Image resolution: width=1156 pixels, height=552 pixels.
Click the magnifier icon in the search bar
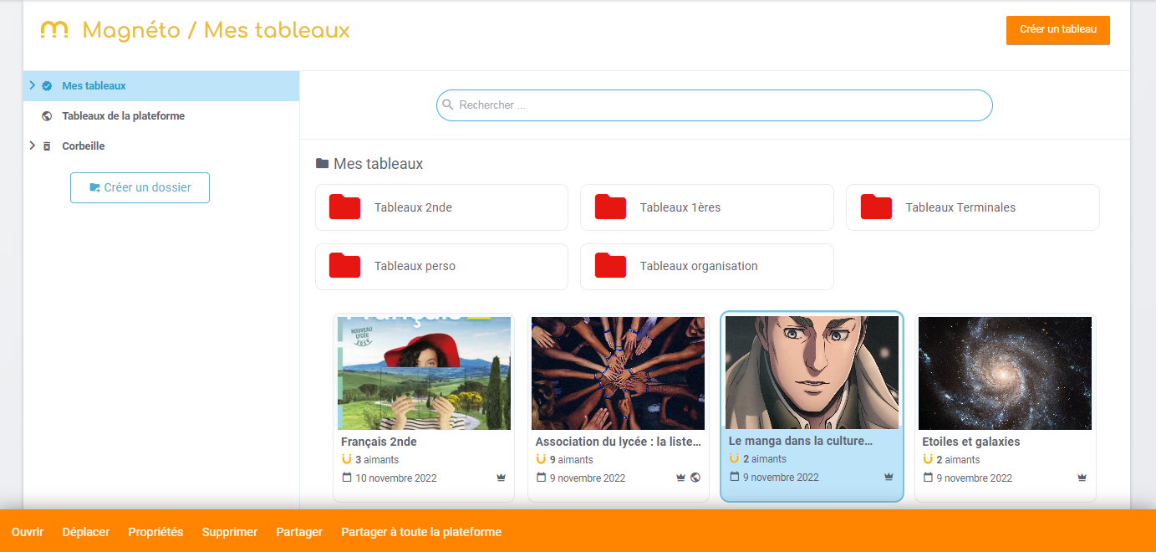pos(448,105)
